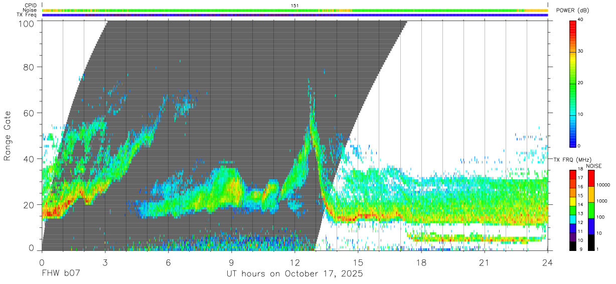Click the x-axis title UT hours on October 17, 2025
The height and width of the screenshot is (284, 616).
tap(294, 274)
